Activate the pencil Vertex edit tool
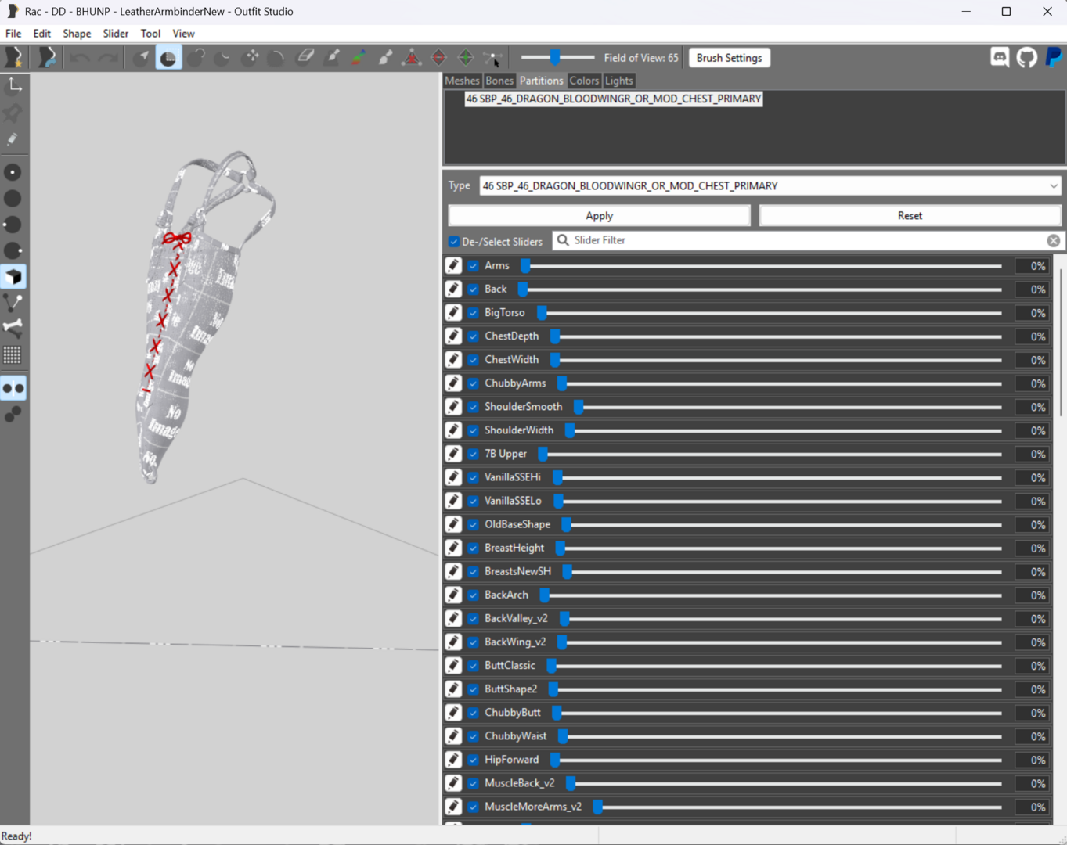The image size is (1067, 845). (13, 139)
